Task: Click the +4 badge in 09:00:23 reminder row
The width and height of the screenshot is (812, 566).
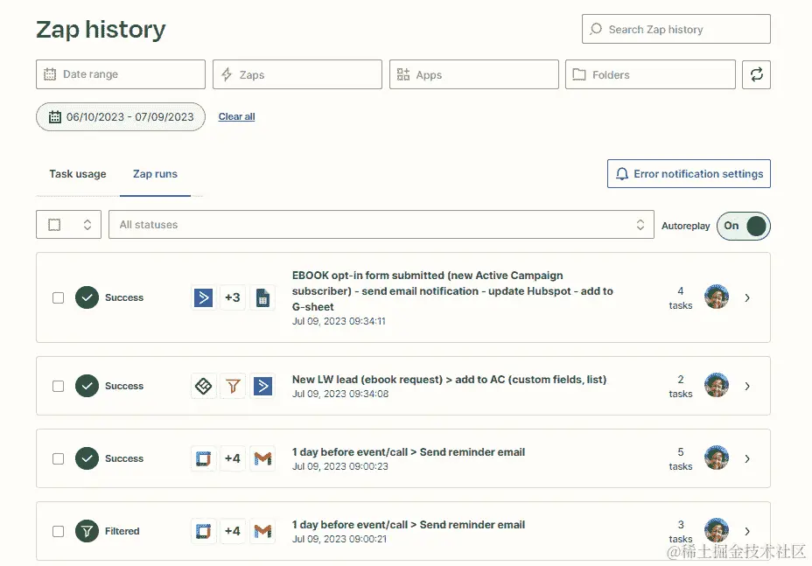Action: tap(233, 458)
